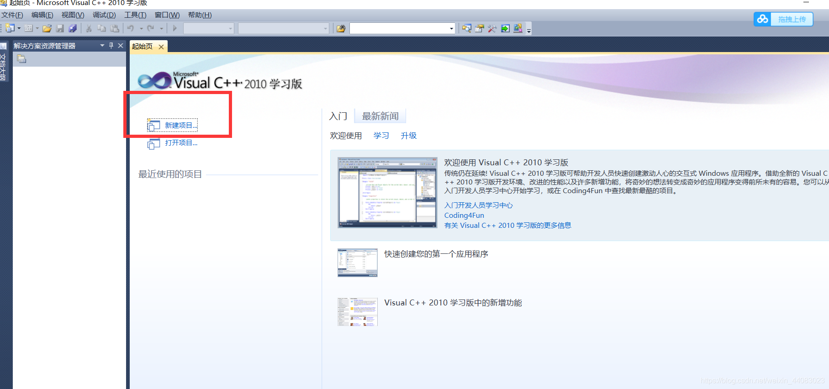Click the Find in Files toolbar icon

tap(341, 28)
